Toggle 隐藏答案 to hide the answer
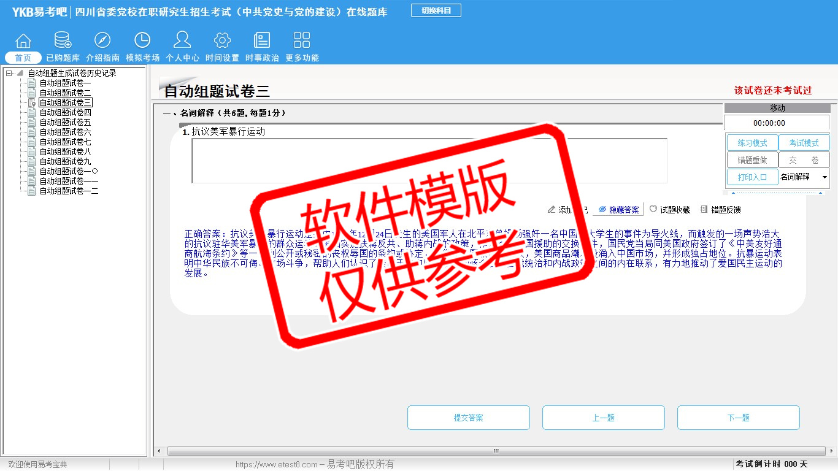Screen dimensions: 838x471 point(618,210)
